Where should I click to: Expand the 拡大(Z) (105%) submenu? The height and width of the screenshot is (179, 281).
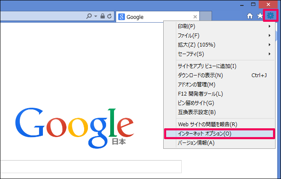point(220,45)
